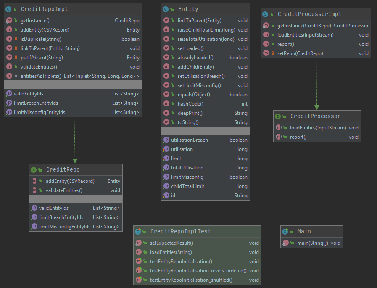Click method icon beside raiseChildTotalLimit(long)
The width and height of the screenshot is (377, 288).
[166, 29]
